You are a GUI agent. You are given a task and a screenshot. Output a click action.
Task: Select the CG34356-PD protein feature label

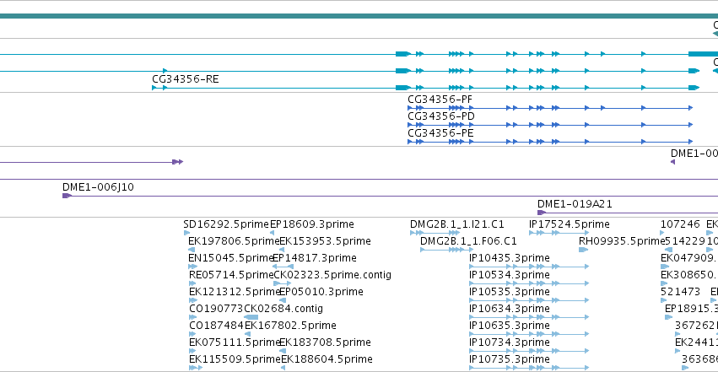click(x=441, y=116)
